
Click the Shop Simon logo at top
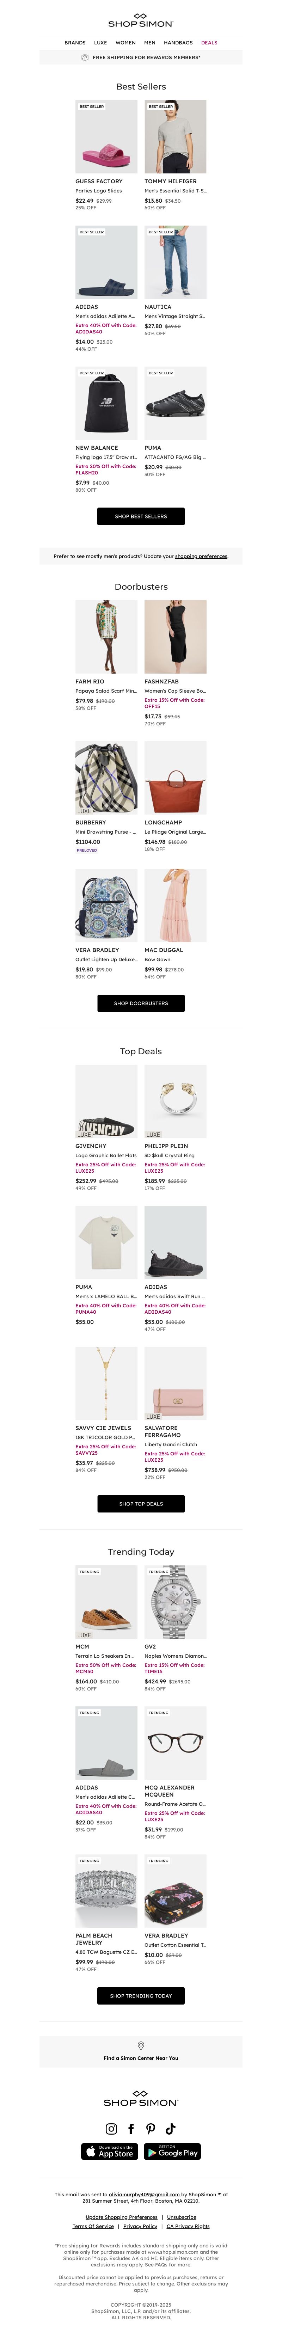click(141, 20)
